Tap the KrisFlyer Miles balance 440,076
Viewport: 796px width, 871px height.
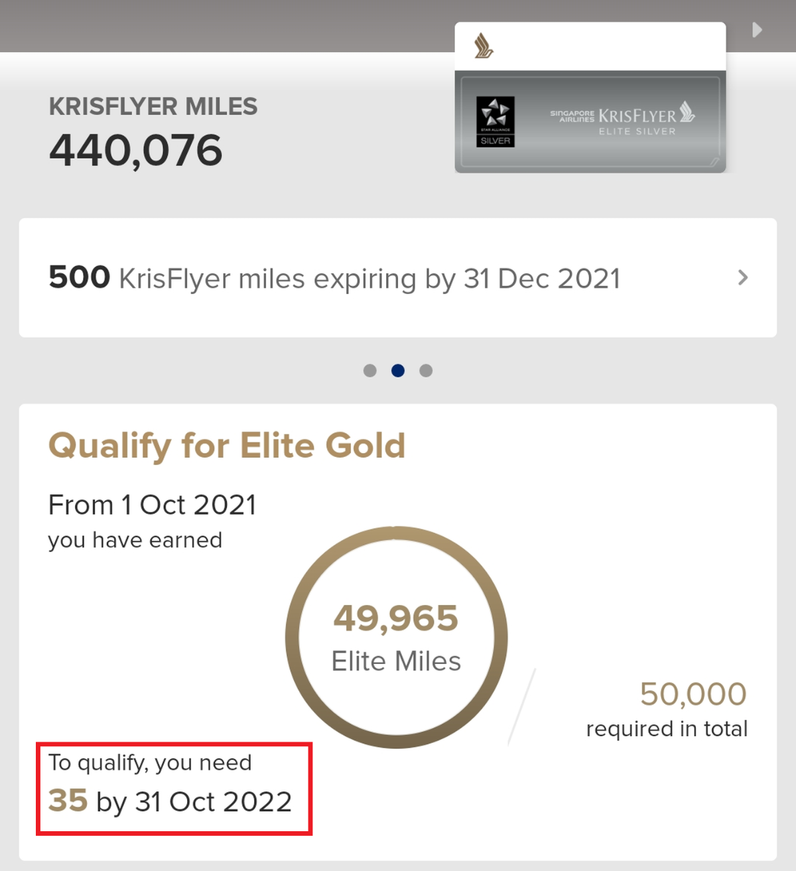point(136,151)
